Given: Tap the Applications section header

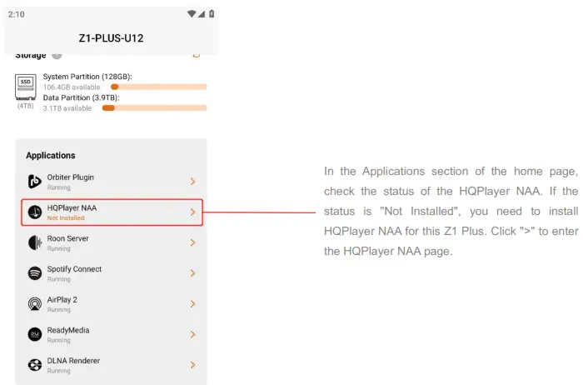Looking at the screenshot, I should (51, 155).
